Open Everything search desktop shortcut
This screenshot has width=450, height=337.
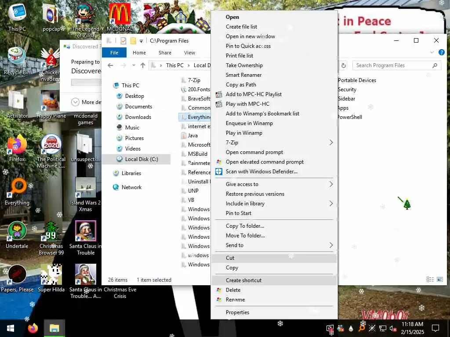click(x=17, y=192)
